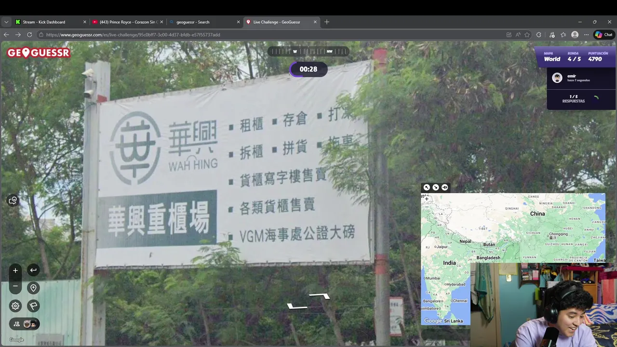Switch to Prince Royce YouTube tab
This screenshot has width=617, height=347.
128,22
